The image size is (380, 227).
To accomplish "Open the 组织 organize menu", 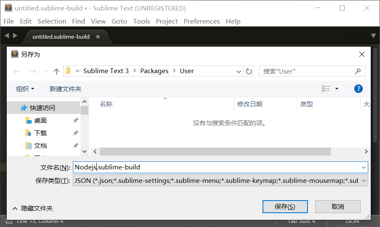I will point(25,89).
